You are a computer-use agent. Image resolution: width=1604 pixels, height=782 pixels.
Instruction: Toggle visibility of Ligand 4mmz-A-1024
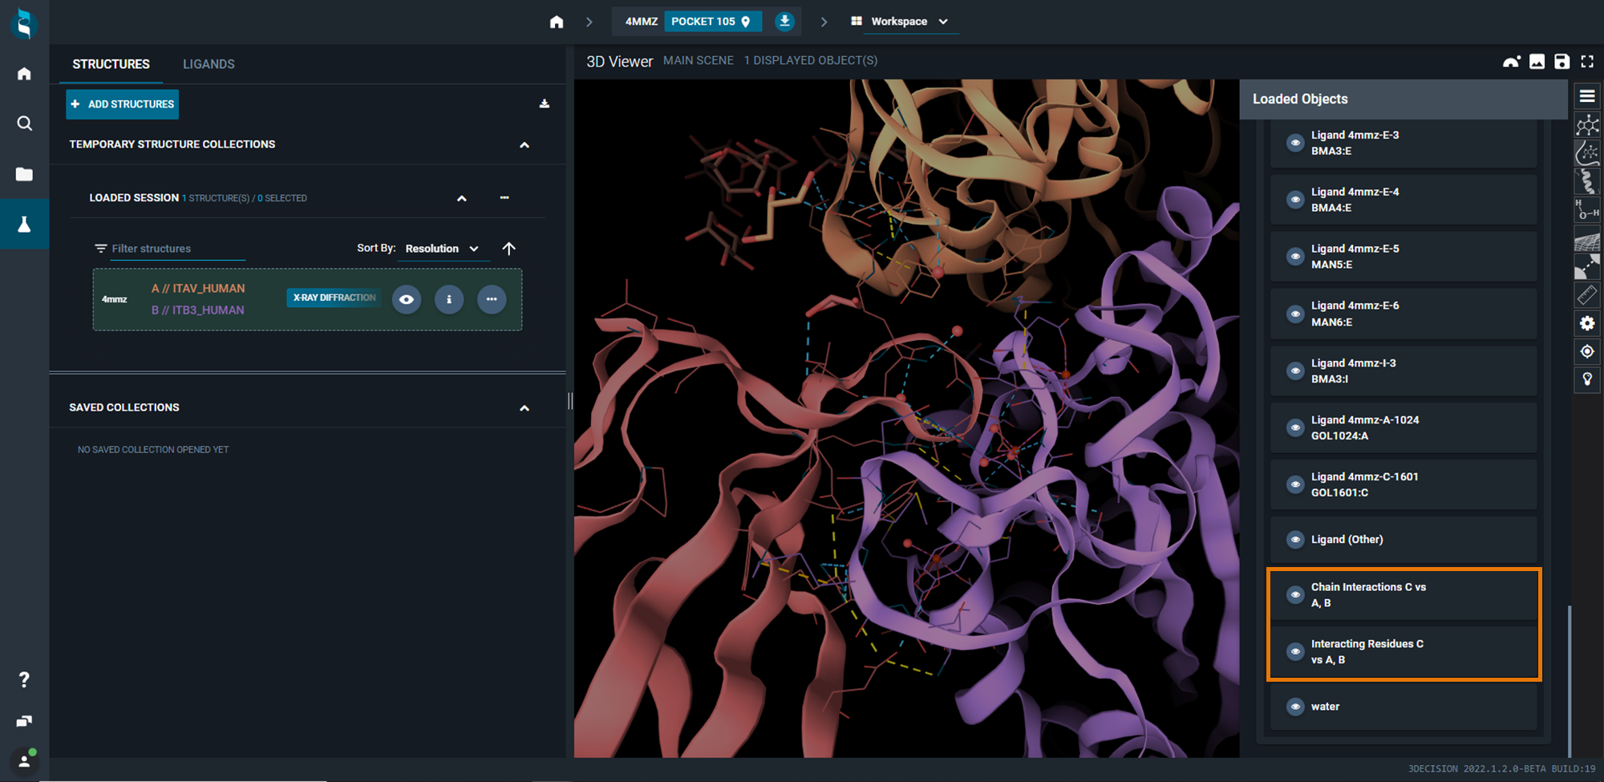(1295, 427)
